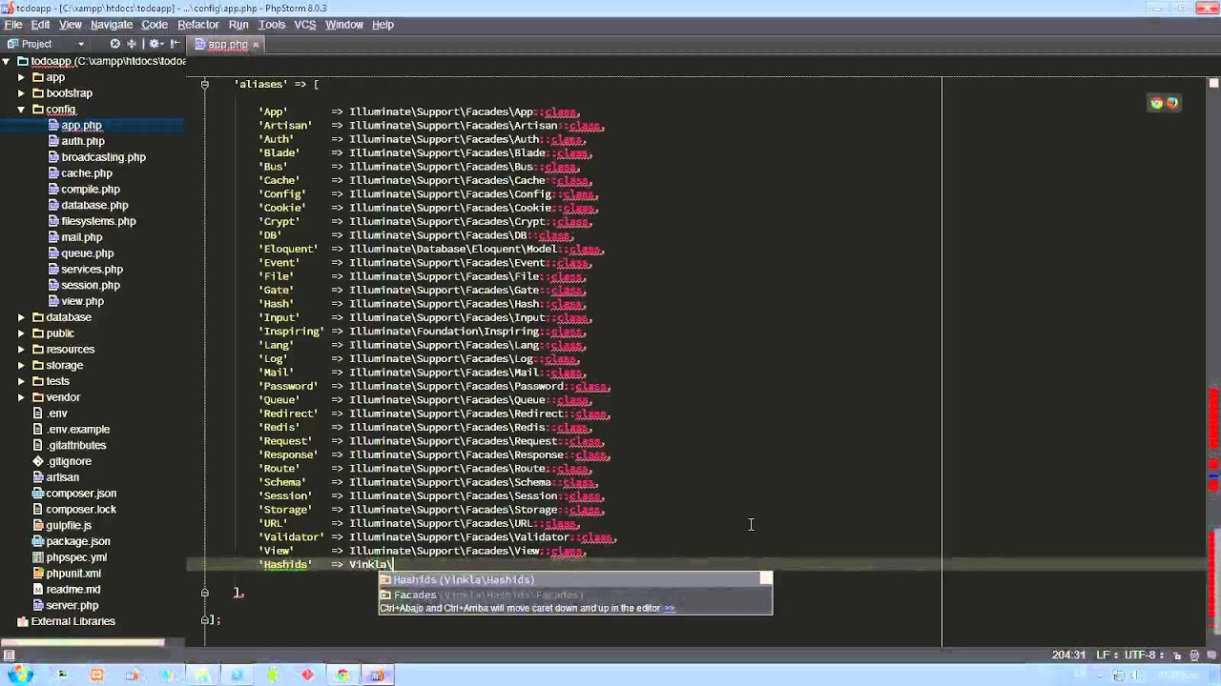Click the editor error stripe scrollbar
The height and width of the screenshot is (686, 1221).
(x=1214, y=362)
